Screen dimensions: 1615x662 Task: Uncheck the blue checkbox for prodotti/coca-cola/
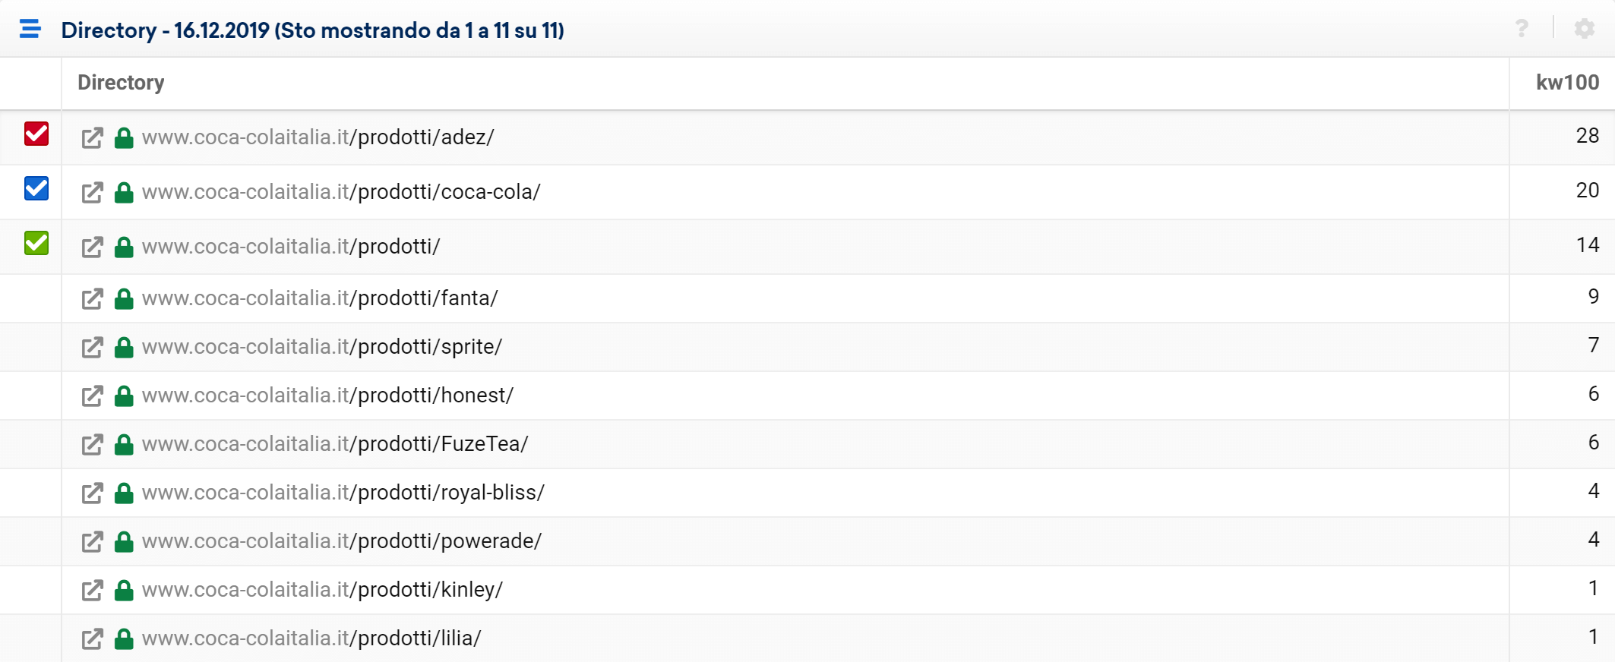point(36,188)
